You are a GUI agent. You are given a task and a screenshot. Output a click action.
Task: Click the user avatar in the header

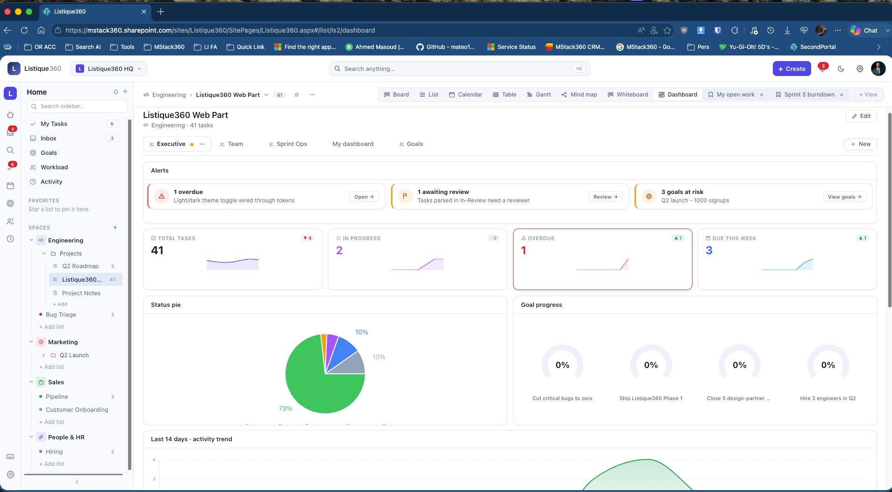pos(878,69)
